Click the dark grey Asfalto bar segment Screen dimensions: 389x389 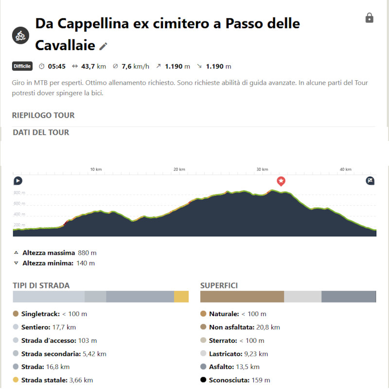349,297
